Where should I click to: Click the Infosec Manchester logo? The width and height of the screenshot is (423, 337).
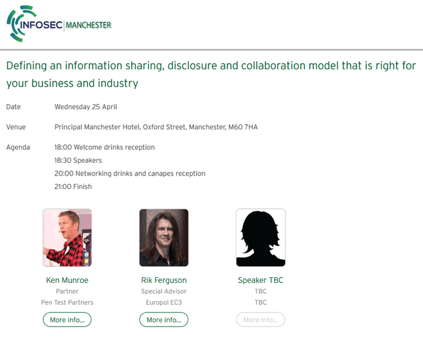(59, 24)
